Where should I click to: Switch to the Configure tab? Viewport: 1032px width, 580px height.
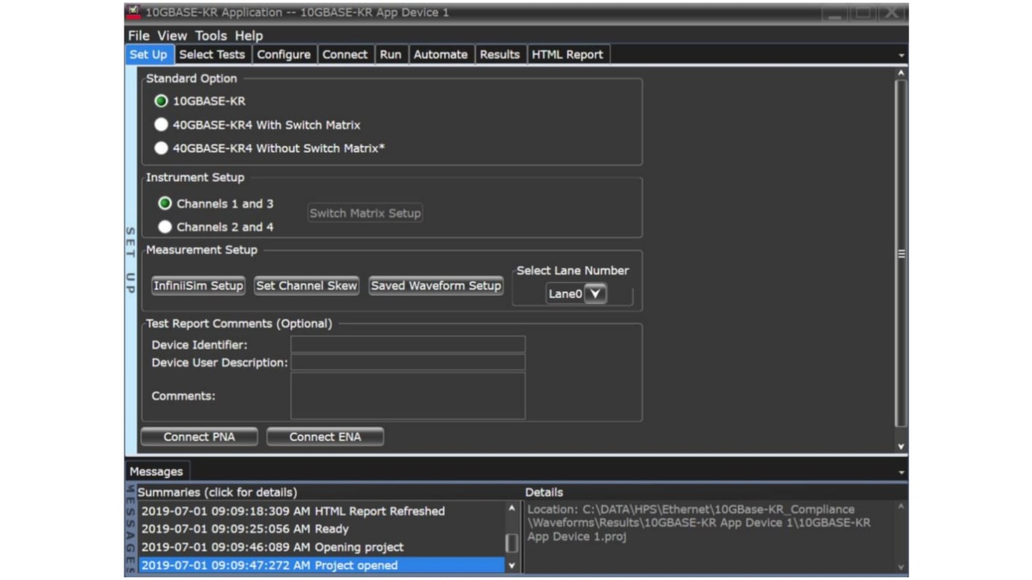tap(283, 55)
